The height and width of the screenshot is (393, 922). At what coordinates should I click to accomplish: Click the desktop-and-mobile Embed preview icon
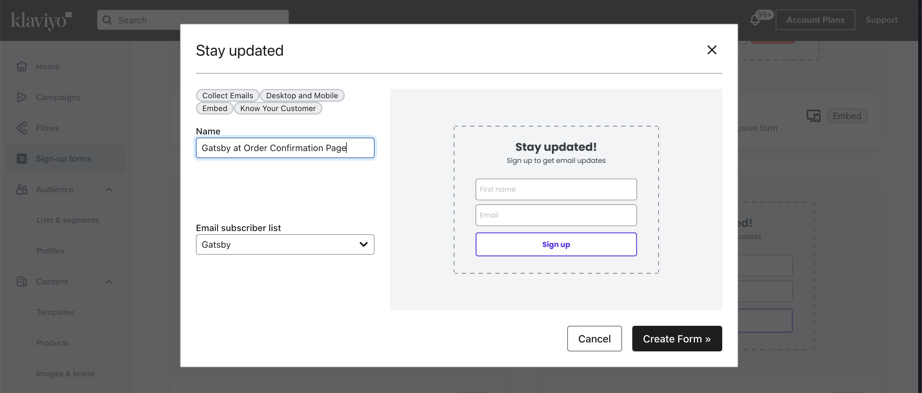[813, 116]
